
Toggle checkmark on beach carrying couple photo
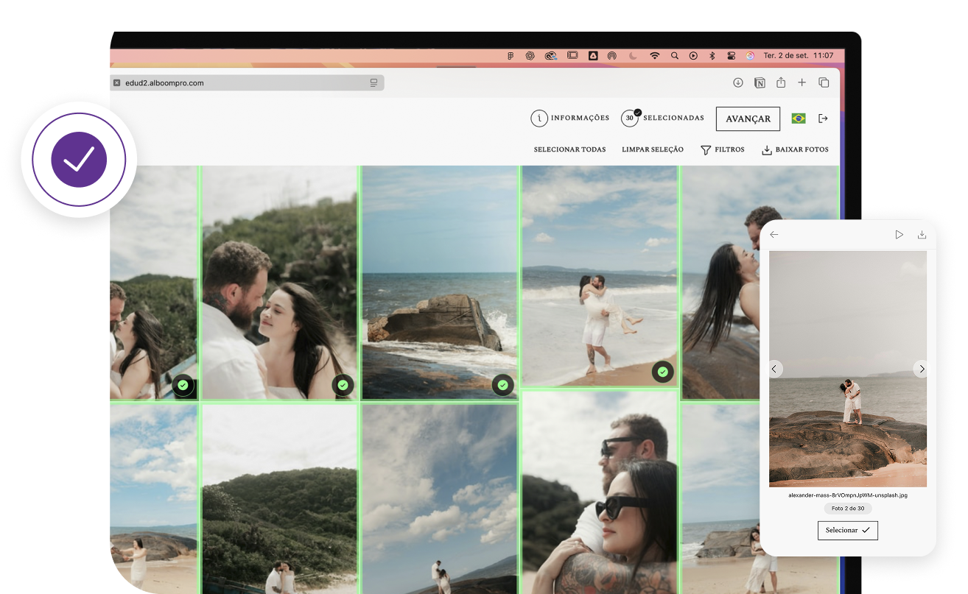(662, 372)
